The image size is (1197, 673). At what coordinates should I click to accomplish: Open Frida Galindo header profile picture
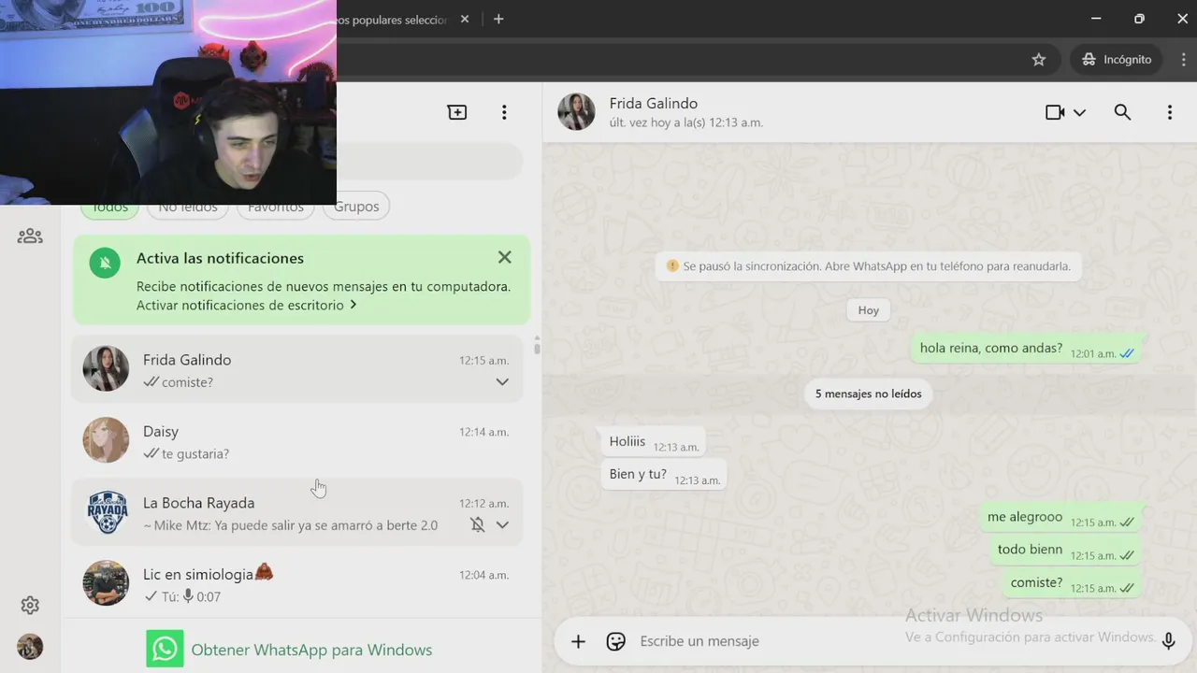coord(576,112)
